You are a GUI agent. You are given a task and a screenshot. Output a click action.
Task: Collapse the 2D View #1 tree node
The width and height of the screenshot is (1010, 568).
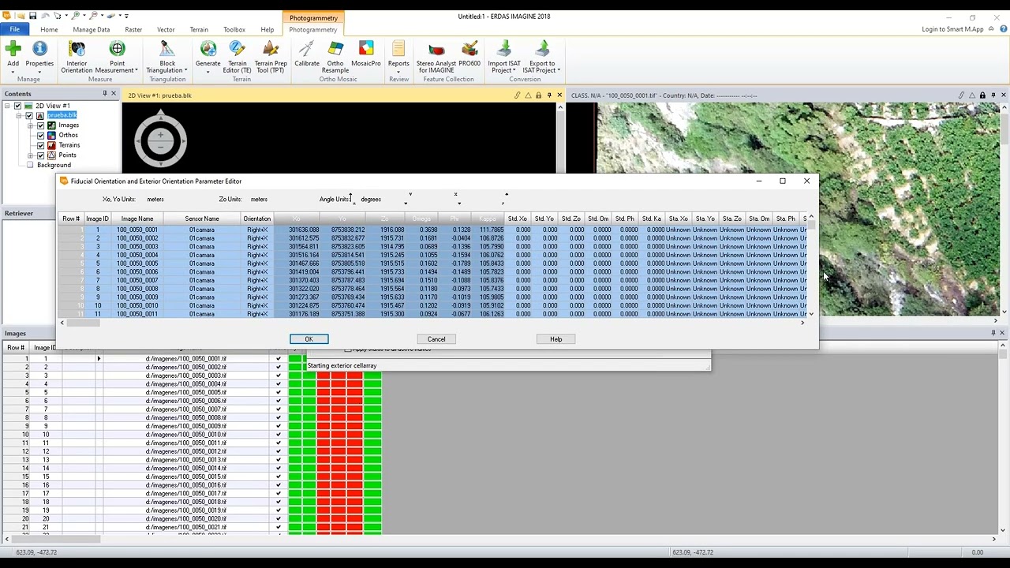[7, 106]
